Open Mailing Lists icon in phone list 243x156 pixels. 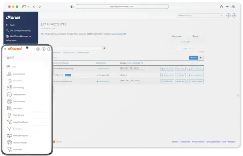[x=9, y=108]
